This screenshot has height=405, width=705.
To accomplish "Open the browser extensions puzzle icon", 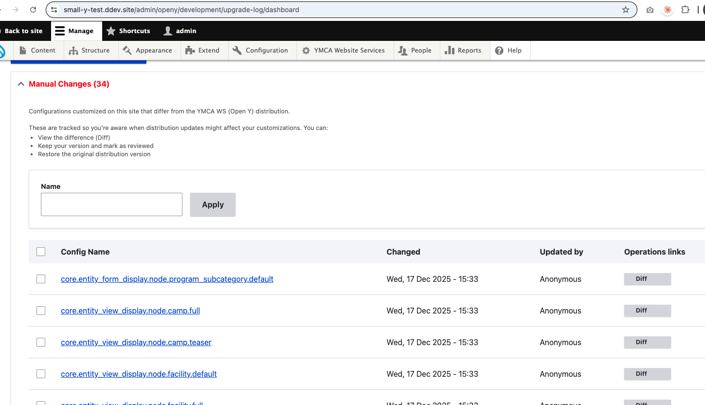I will (685, 10).
